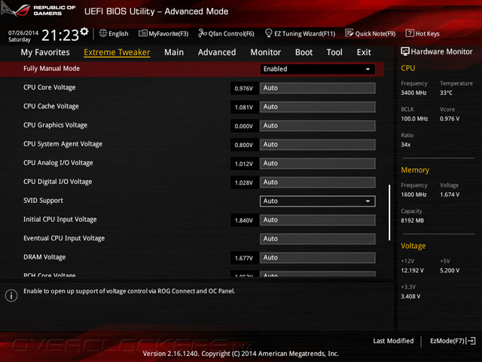Open the Main tab
This screenshot has width=482, height=362.
tap(174, 52)
